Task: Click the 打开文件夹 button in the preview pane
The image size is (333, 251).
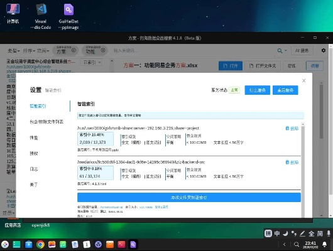Action: click(263, 66)
